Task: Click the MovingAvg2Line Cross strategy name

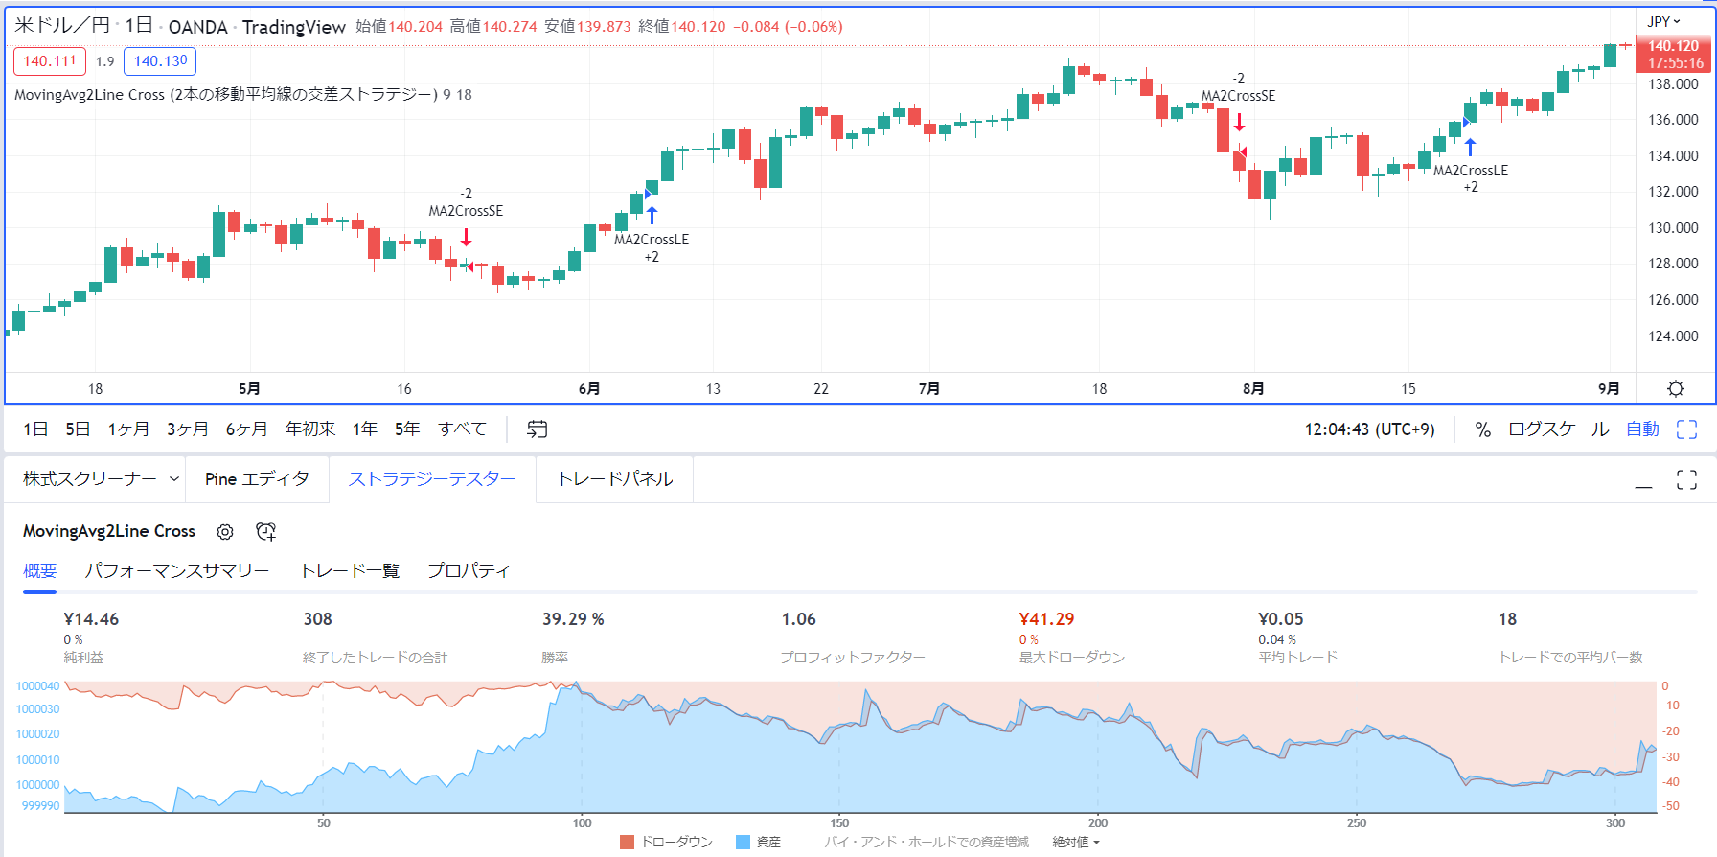Action: point(109,531)
